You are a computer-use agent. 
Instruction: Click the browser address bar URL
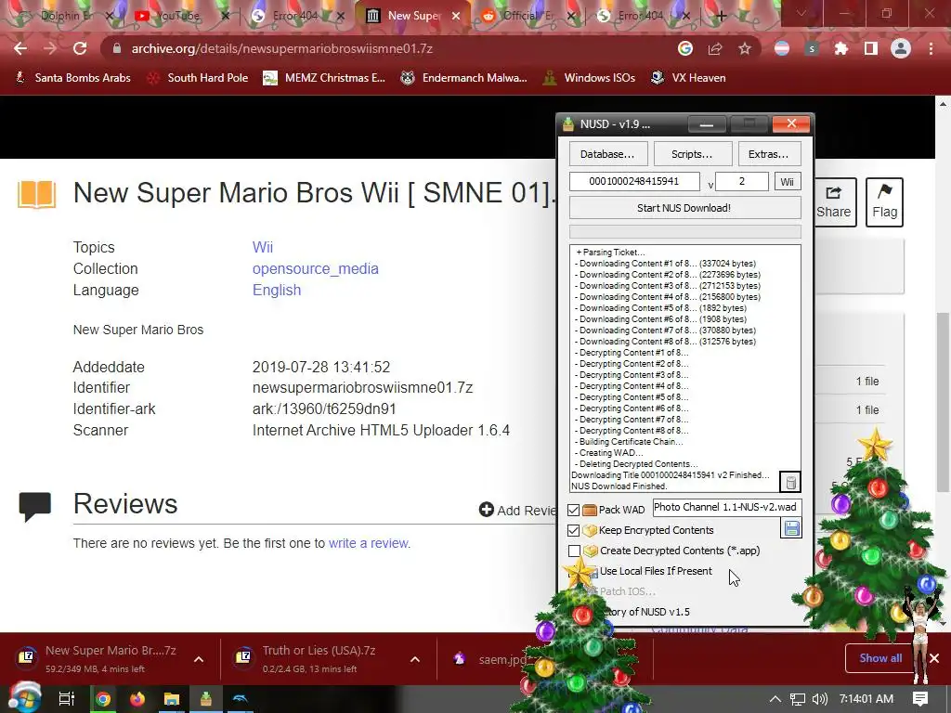282,48
